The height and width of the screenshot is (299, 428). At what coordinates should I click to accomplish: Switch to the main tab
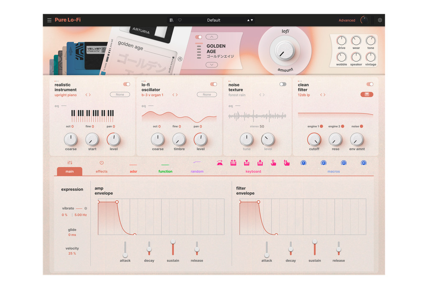click(x=70, y=171)
